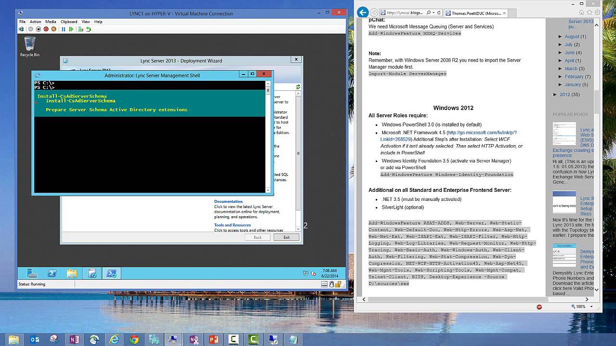Expand April archive in blog sidebar
This screenshot has width=616, height=346.
pos(561,61)
